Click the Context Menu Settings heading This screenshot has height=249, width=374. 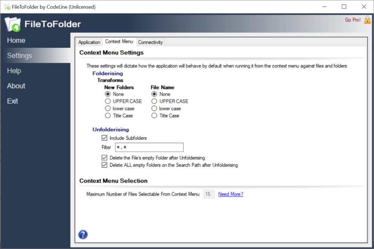pyautogui.click(x=111, y=52)
